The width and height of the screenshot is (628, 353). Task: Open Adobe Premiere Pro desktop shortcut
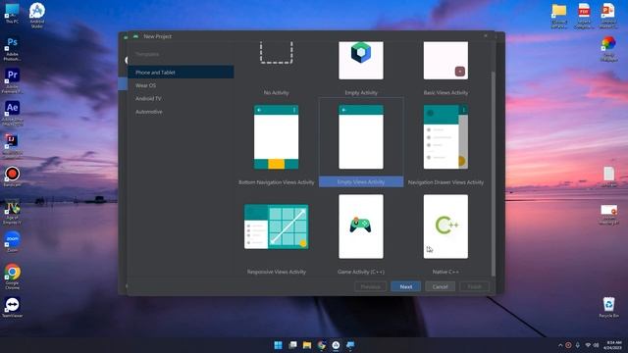(x=12, y=81)
